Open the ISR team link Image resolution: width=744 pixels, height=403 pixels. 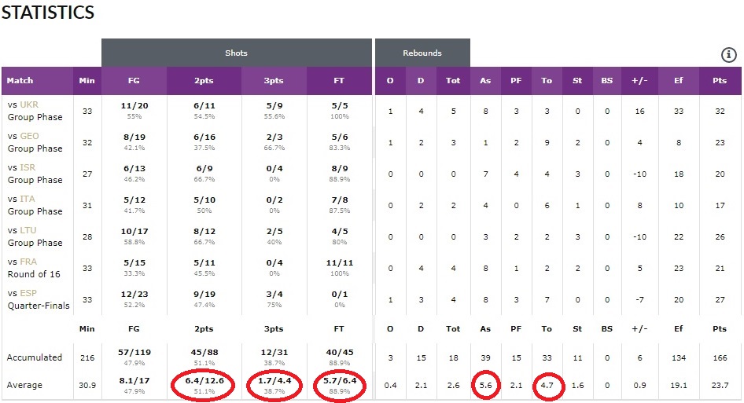28,167
